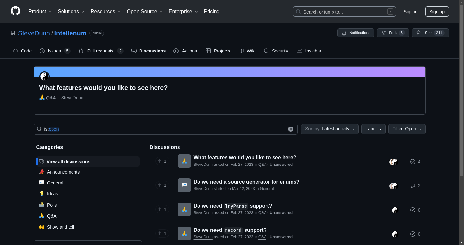Open the Enterprise dropdown menu
The image size is (464, 245).
(x=184, y=12)
